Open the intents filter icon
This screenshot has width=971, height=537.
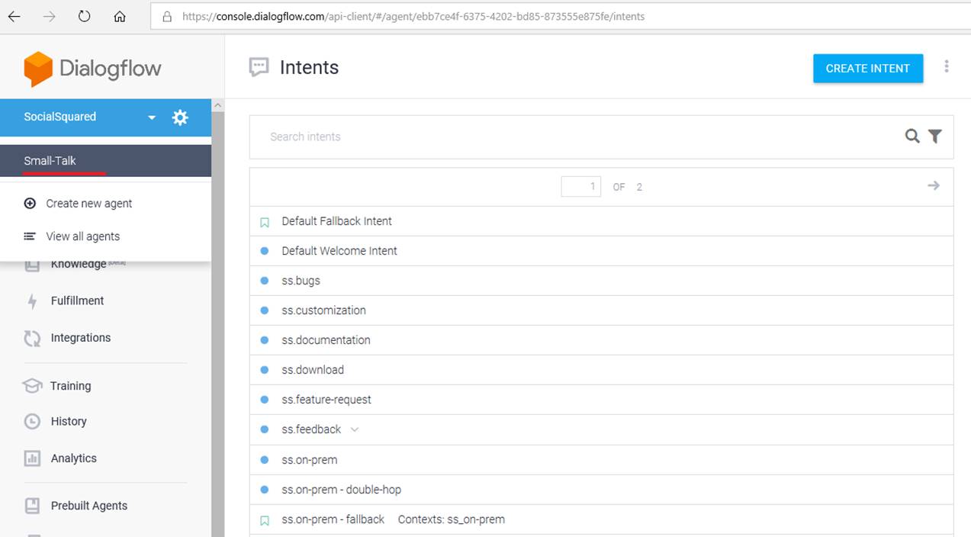(935, 137)
